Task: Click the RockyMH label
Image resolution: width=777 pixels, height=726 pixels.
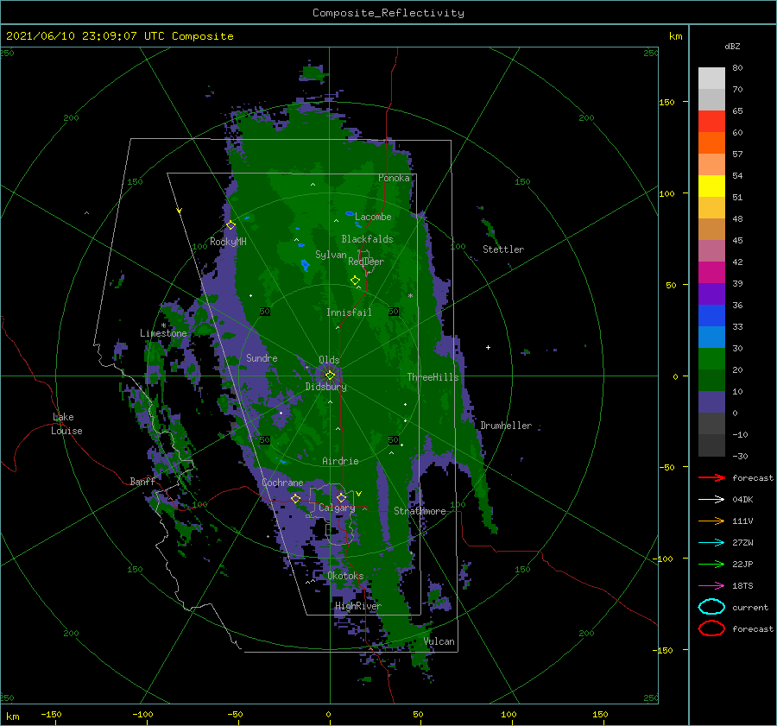Action: click(x=228, y=242)
